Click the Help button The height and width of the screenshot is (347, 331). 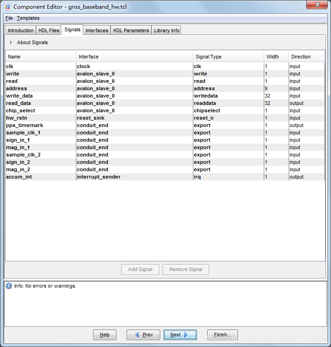(x=105, y=335)
